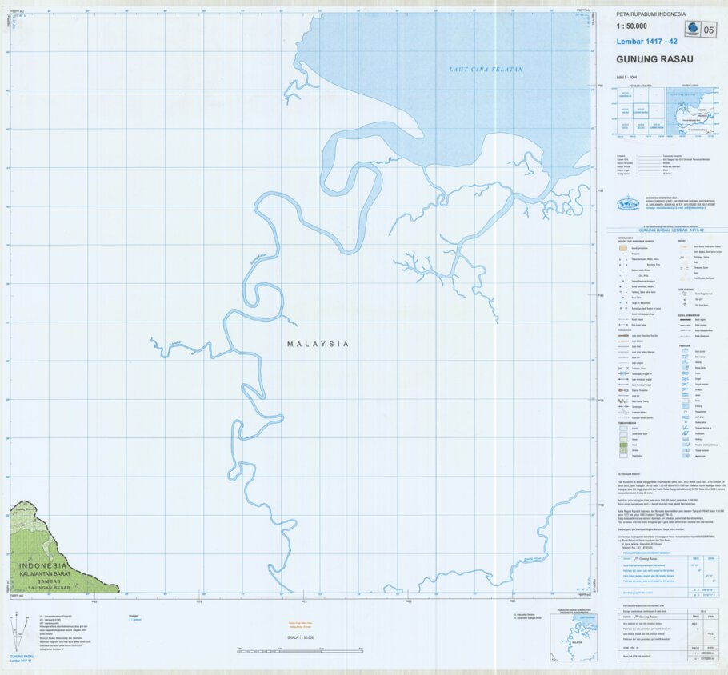This screenshot has height=675, width=728.
Task: Click the '1 : 50.000' scale text at top right
Action: click(631, 26)
